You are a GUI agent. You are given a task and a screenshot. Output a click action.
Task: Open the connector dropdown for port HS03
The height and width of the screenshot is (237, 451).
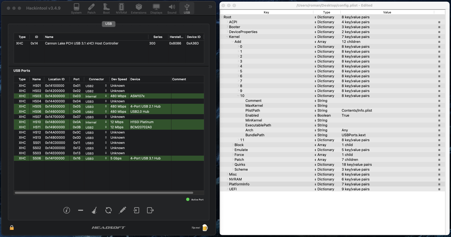point(106,96)
